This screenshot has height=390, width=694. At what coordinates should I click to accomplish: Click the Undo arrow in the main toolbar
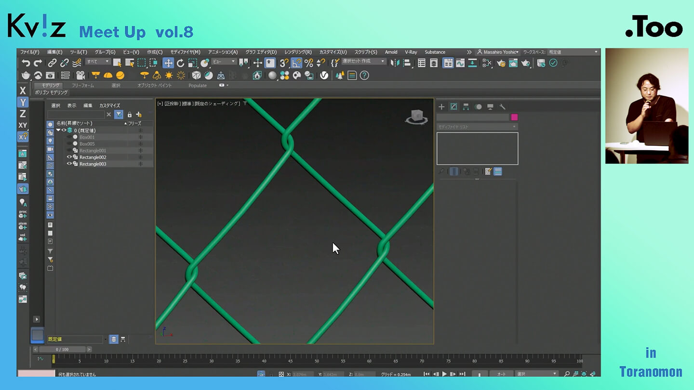coord(26,63)
